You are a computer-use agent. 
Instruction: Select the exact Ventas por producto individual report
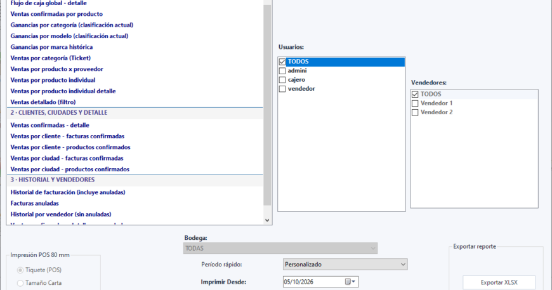[x=53, y=80]
